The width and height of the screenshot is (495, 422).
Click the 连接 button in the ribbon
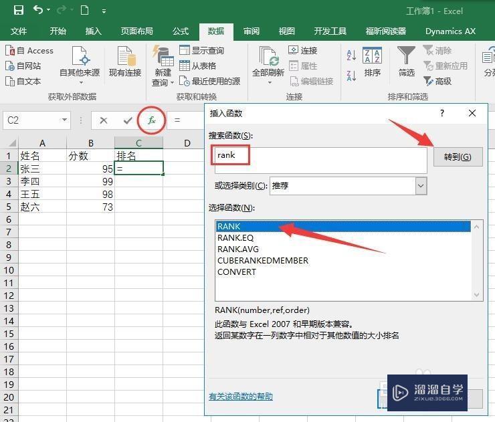click(x=303, y=50)
